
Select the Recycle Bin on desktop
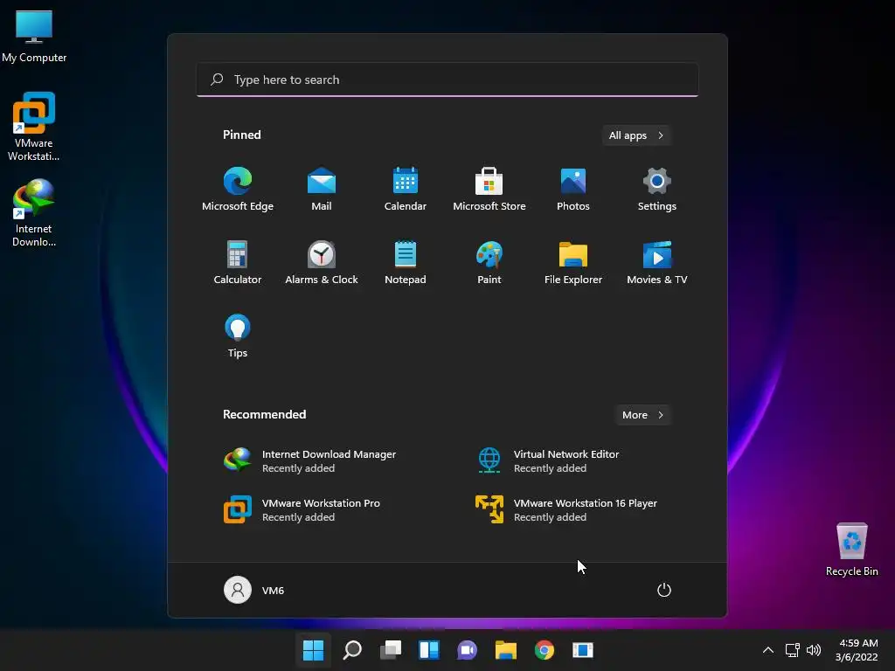[x=851, y=550]
